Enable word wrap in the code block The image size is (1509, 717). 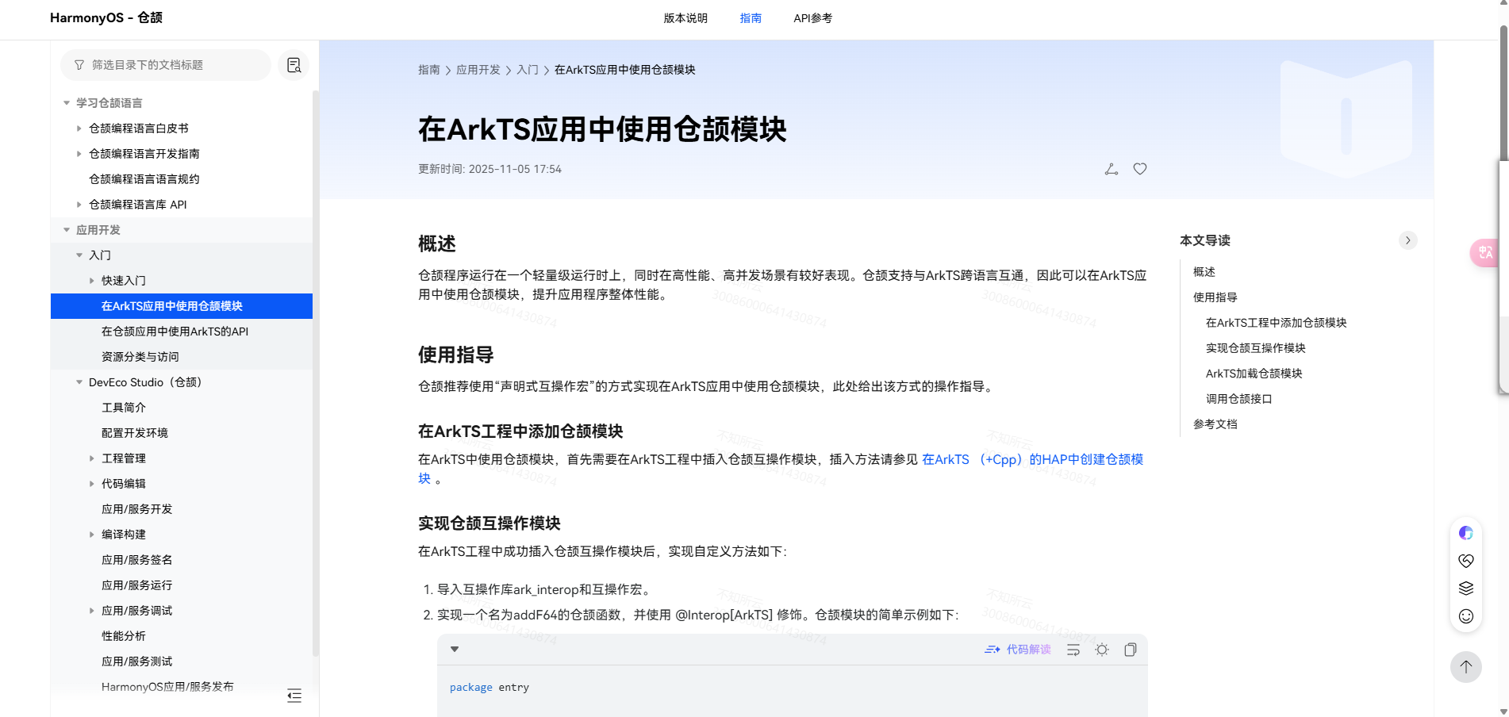[1073, 649]
